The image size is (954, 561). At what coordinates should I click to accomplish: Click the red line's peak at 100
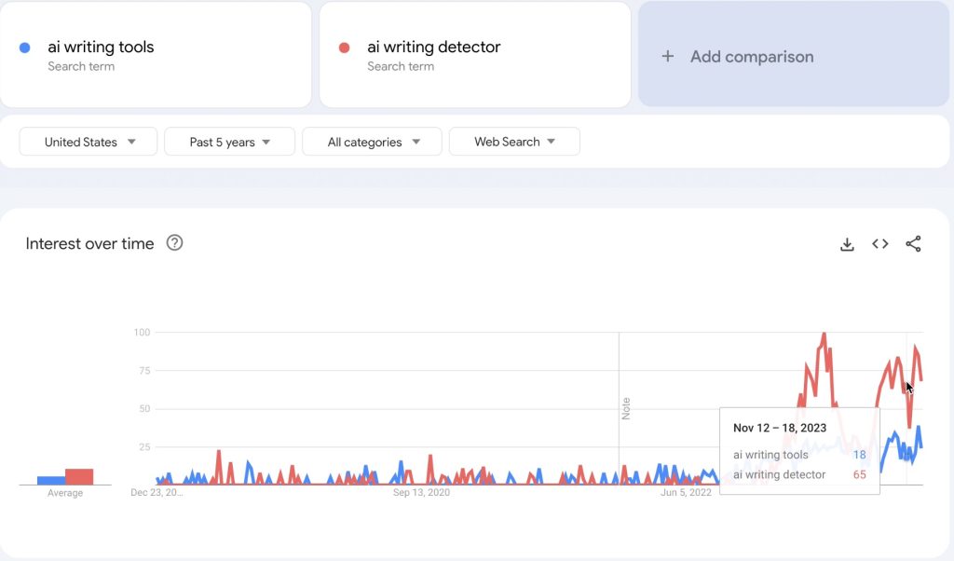[824, 334]
